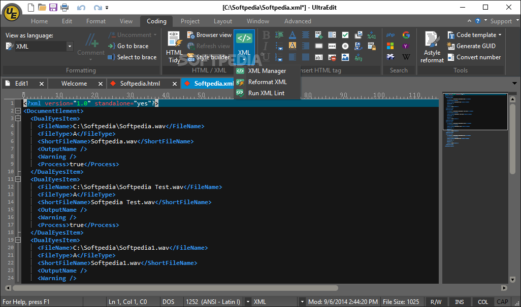Click the Redo arrow icon
The width and height of the screenshot is (521, 307).
(97, 8)
